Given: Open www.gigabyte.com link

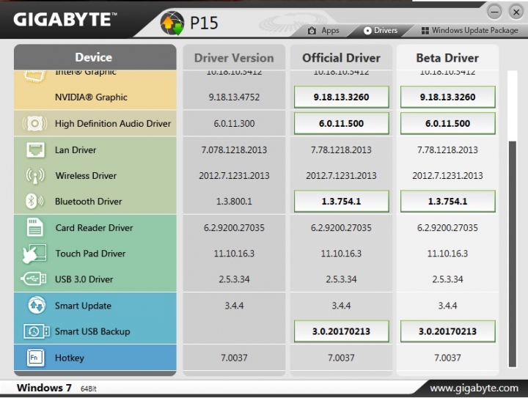Looking at the screenshot, I should (x=474, y=388).
